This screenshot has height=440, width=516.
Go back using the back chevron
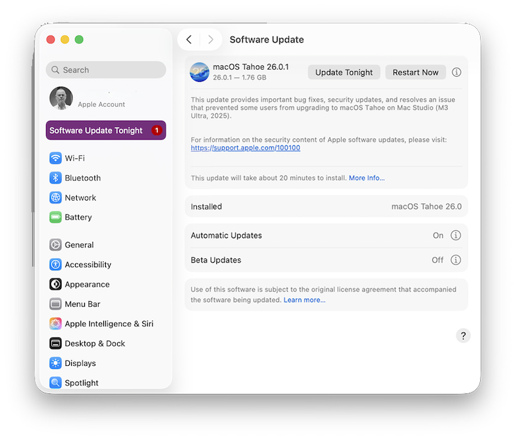point(189,40)
